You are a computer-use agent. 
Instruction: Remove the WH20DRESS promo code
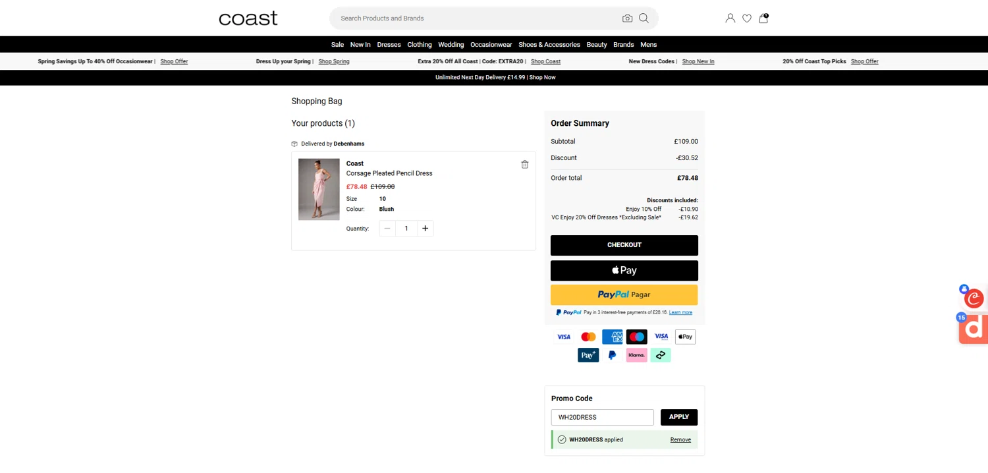(680, 440)
